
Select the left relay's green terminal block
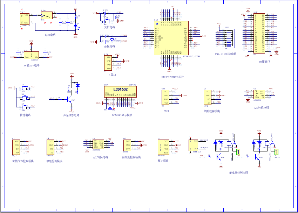point(238,152)
